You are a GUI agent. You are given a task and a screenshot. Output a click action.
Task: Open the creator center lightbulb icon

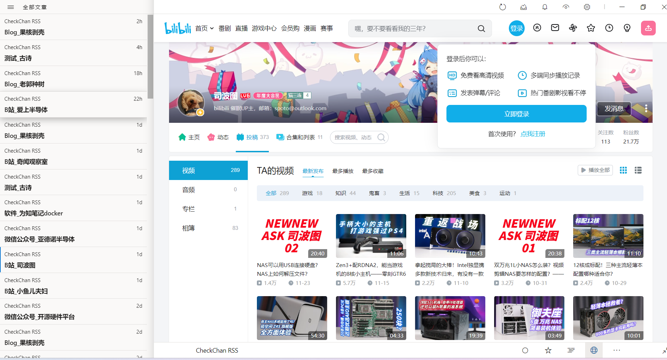coord(627,28)
